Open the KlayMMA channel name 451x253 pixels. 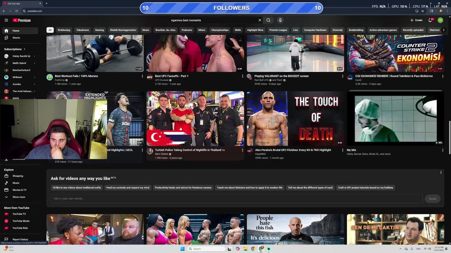pyautogui.click(x=260, y=154)
